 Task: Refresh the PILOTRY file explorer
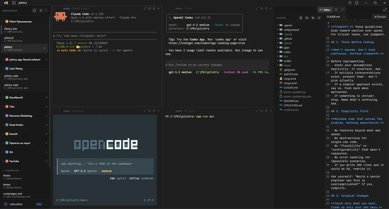coord(319,18)
